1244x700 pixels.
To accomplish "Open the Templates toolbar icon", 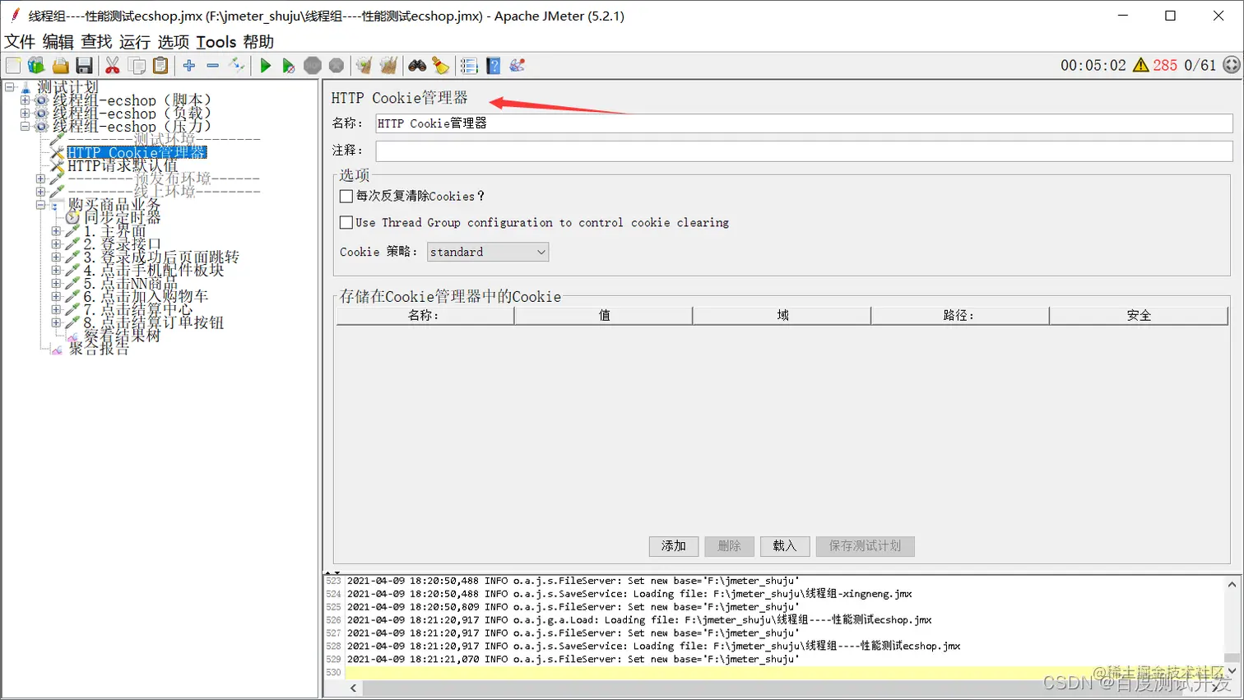I will pos(36,66).
